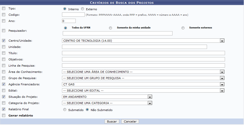The image size is (244, 125).
Task: Open the Situação do Projeto dropdown
Action: (x=150, y=97)
